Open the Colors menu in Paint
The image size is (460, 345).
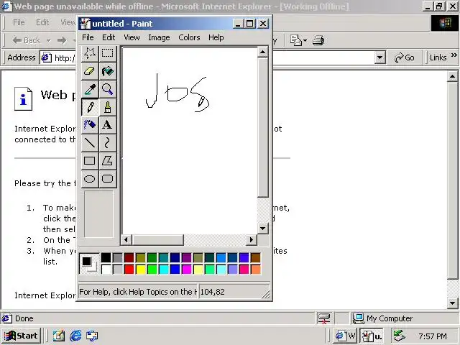pos(189,37)
